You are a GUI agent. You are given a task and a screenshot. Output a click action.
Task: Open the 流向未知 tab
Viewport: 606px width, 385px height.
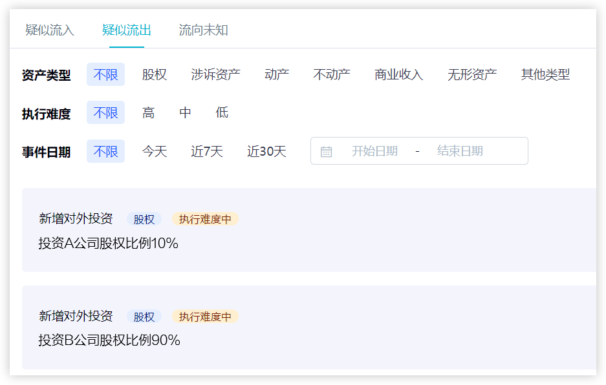coord(203,30)
